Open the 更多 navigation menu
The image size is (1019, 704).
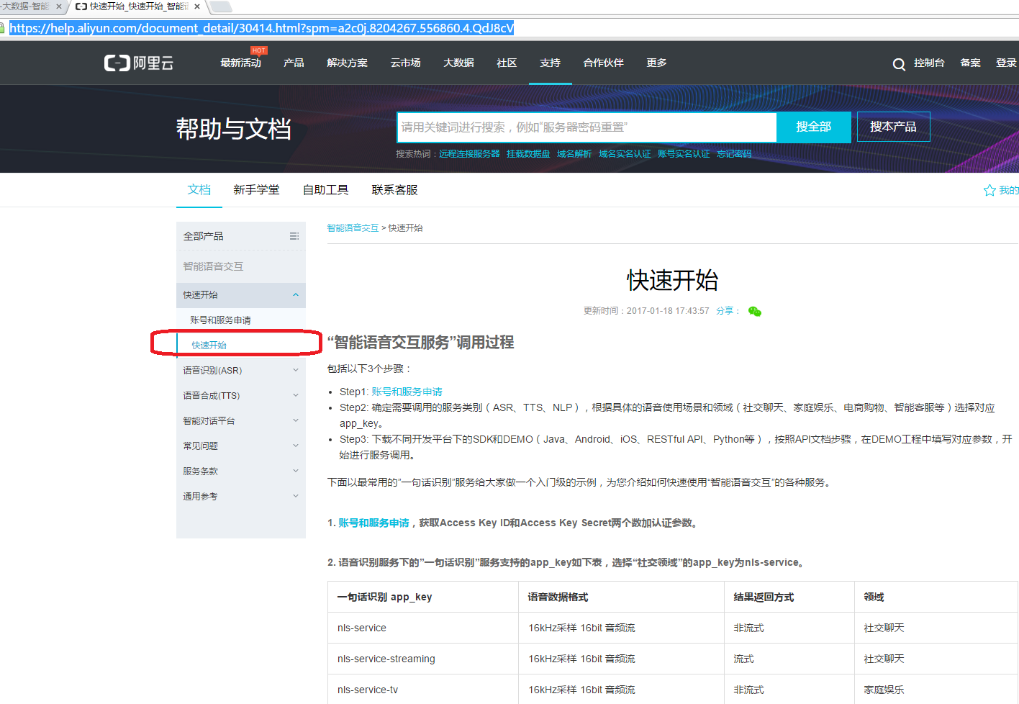[656, 63]
